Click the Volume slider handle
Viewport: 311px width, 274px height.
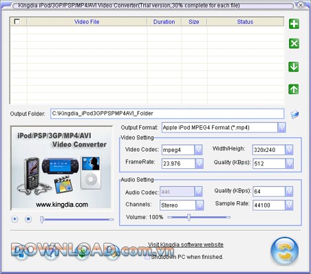coord(189,217)
